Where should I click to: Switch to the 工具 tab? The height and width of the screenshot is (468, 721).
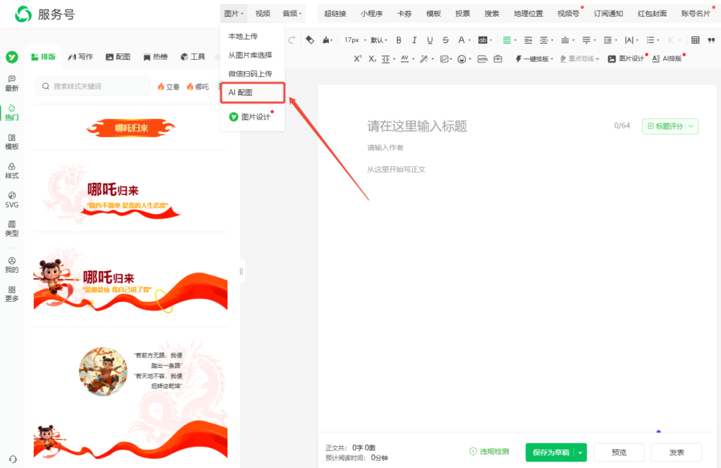(x=193, y=56)
